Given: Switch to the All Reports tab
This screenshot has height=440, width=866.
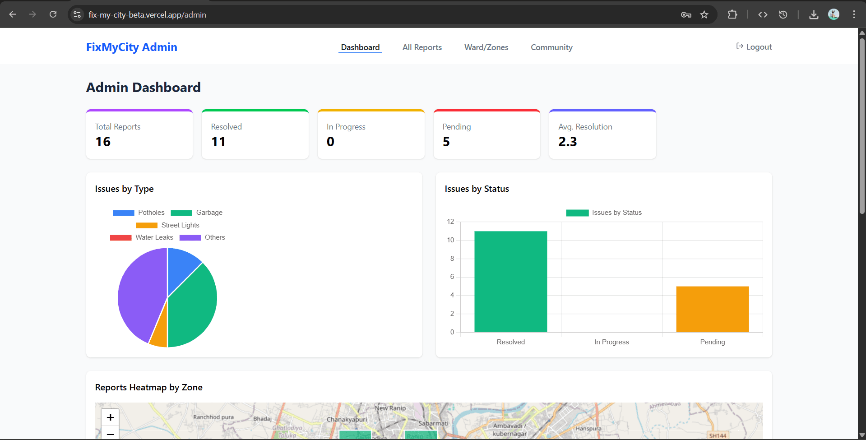Looking at the screenshot, I should click(x=422, y=47).
